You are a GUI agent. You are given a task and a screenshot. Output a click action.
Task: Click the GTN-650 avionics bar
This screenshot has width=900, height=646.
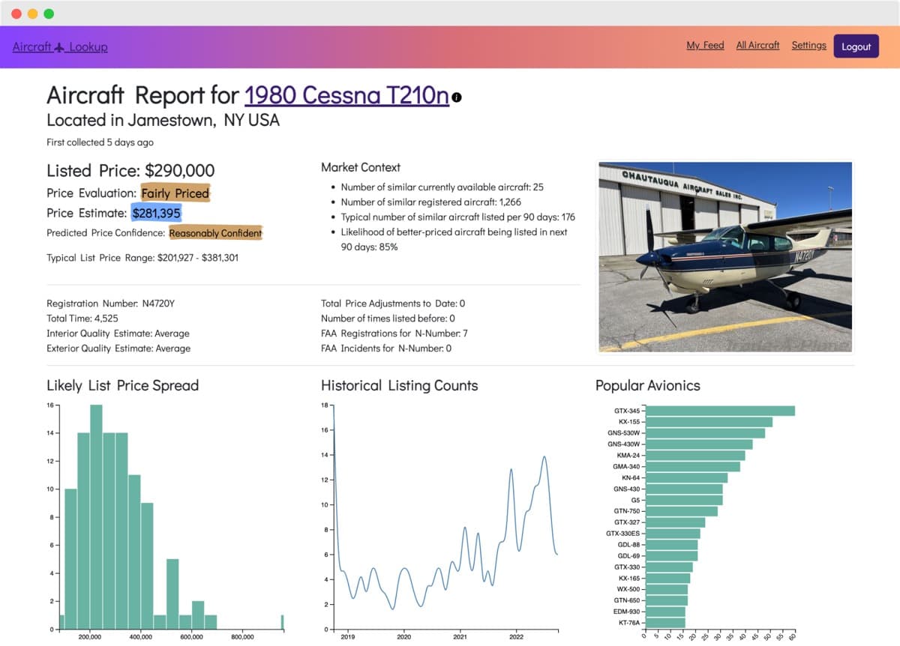667,600
